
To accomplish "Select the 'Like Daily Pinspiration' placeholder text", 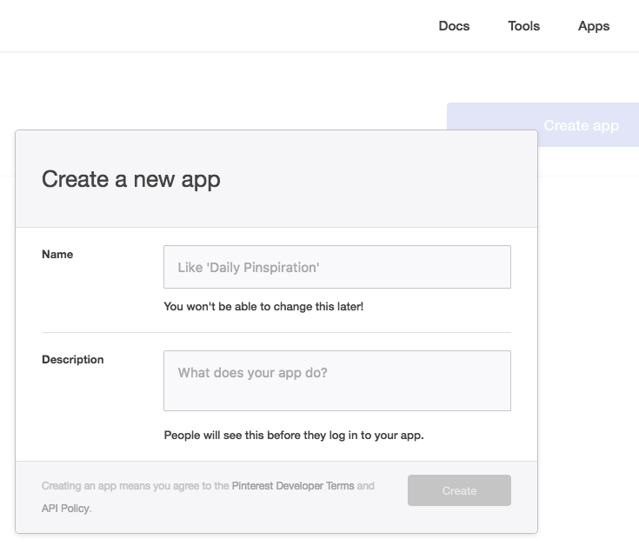I will coord(249,268).
